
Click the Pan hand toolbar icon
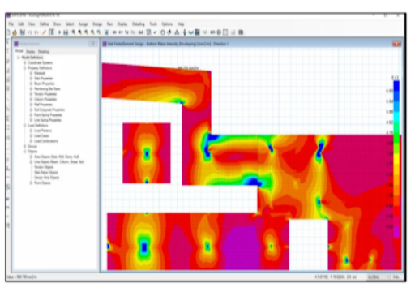106,32
